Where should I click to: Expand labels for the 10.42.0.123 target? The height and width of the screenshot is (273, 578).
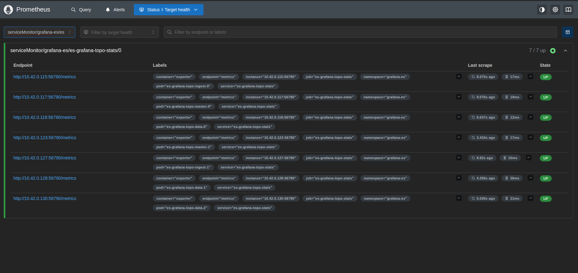[459, 137]
